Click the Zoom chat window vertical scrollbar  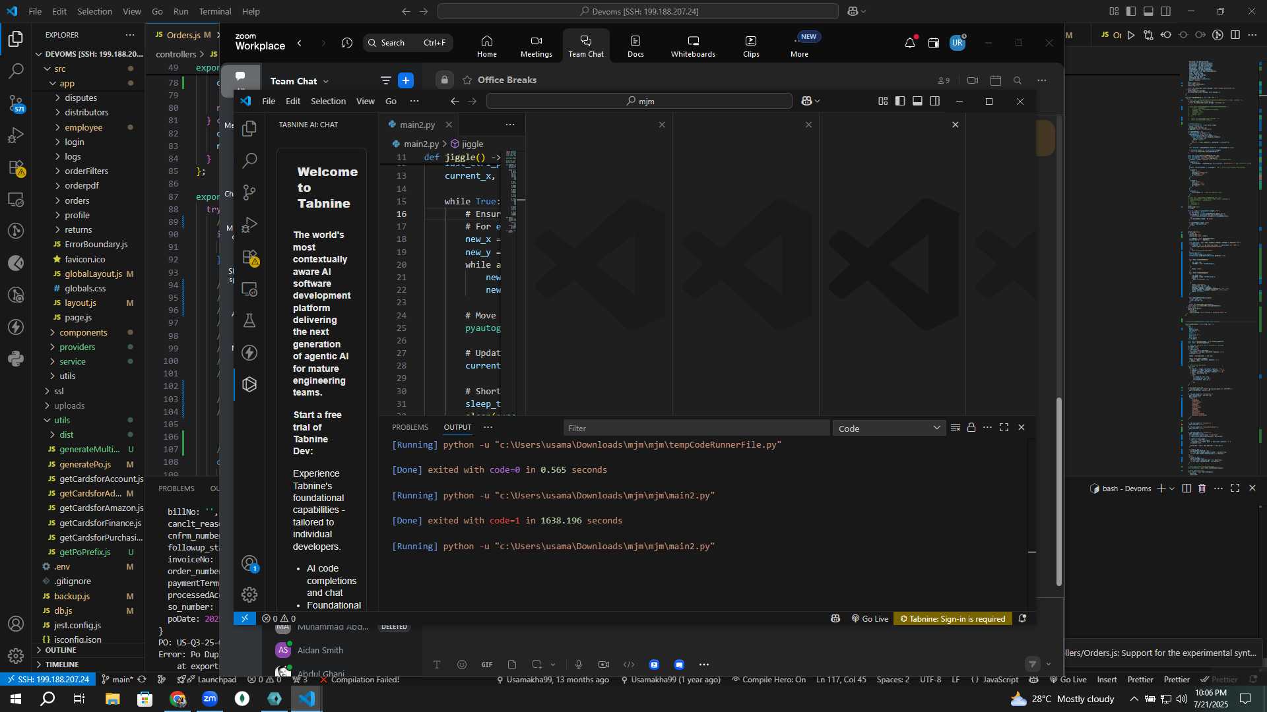pos(1058,491)
